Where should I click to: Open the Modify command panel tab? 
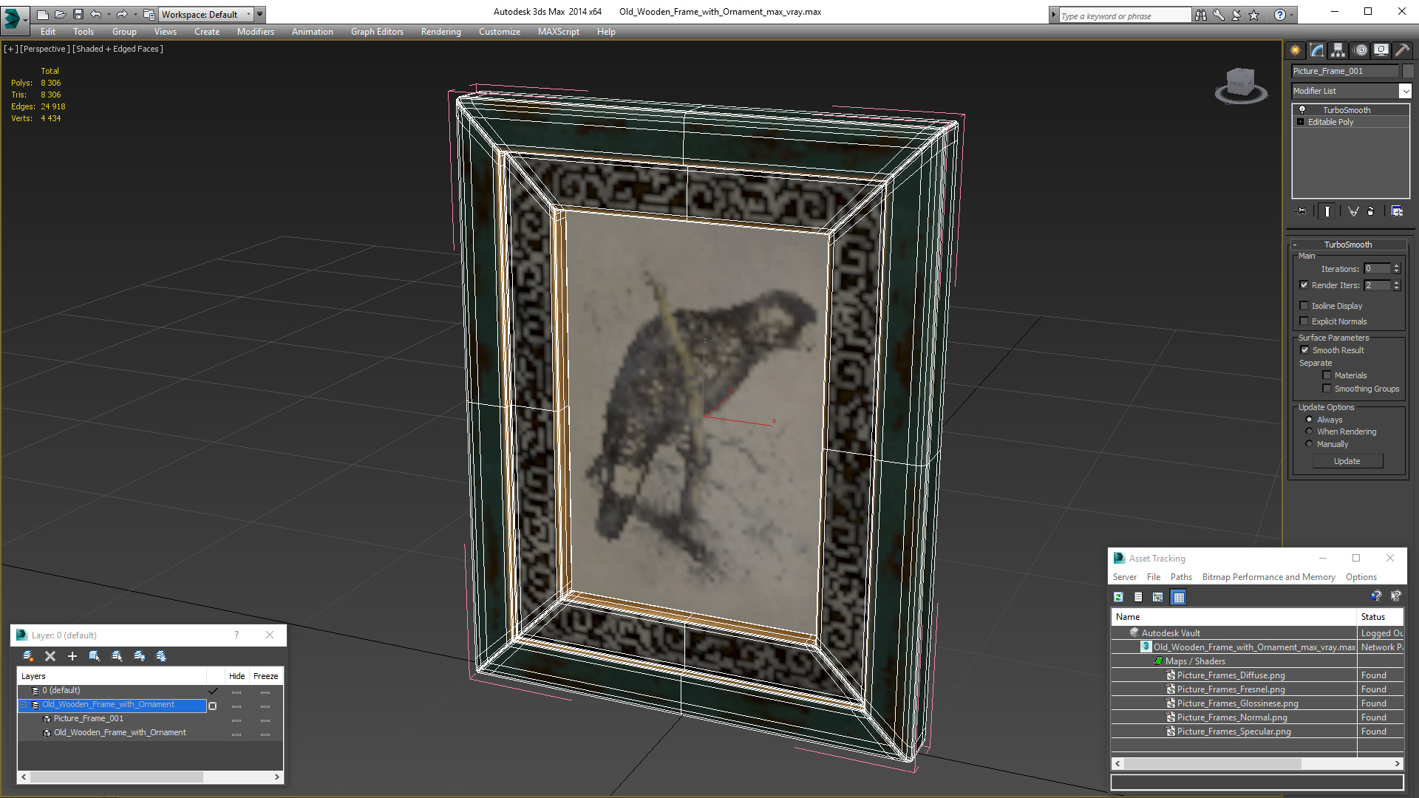point(1317,50)
